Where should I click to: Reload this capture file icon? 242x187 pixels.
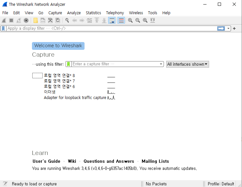pyautogui.click(x=58, y=20)
